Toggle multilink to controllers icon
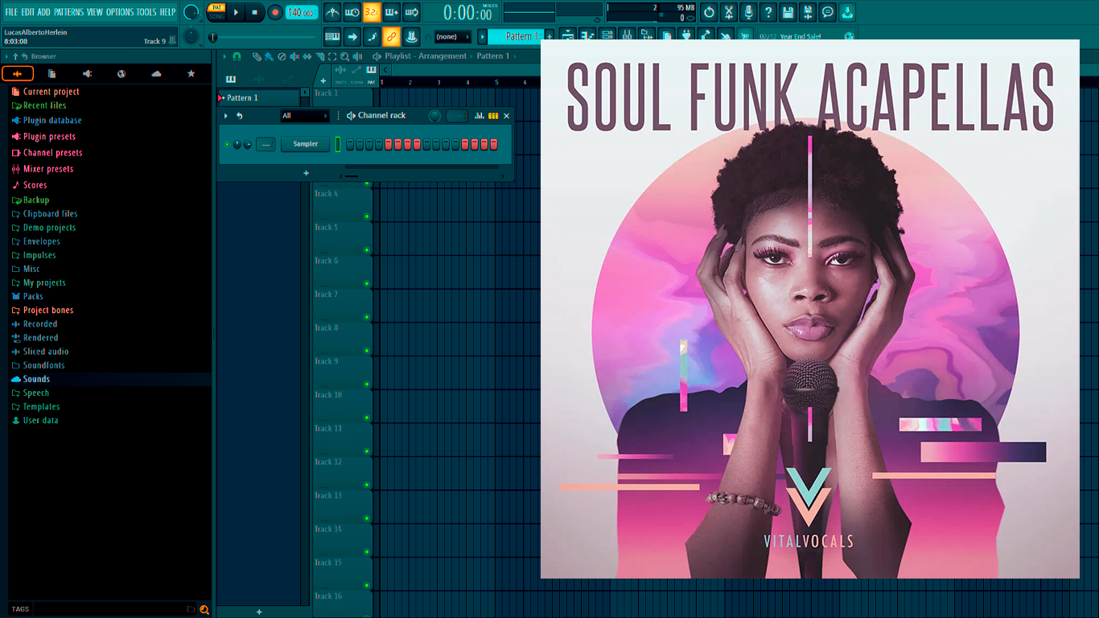This screenshot has height=618, width=1099. pyautogui.click(x=391, y=36)
